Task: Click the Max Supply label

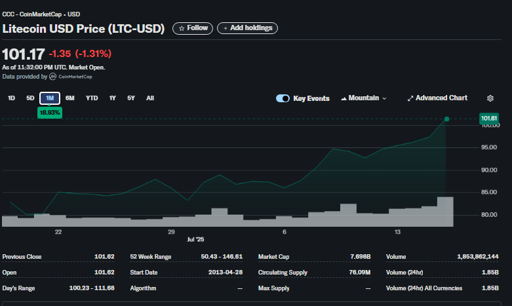Action: tap(273, 288)
